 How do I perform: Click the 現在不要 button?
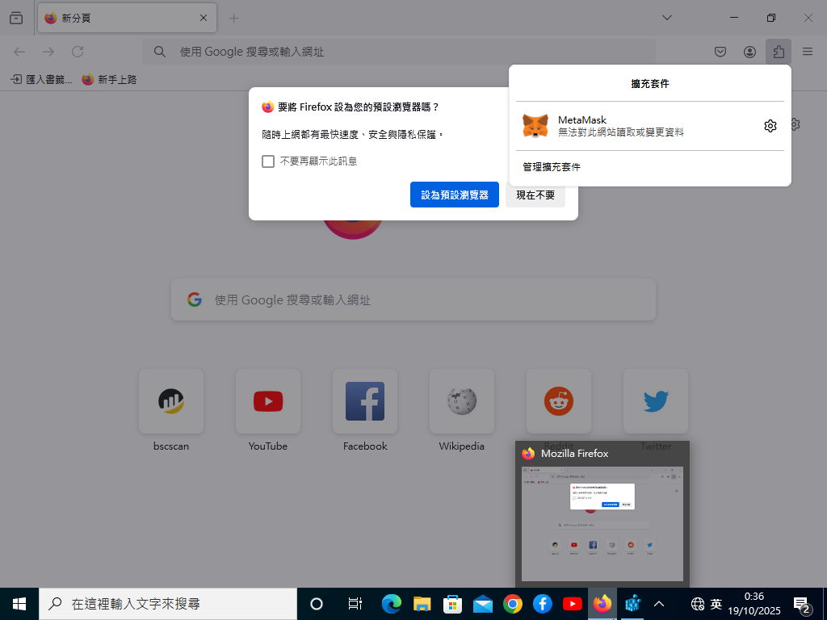point(535,195)
